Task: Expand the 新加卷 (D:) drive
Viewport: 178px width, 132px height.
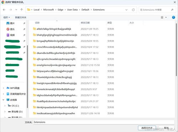Action: [x=5, y=112]
